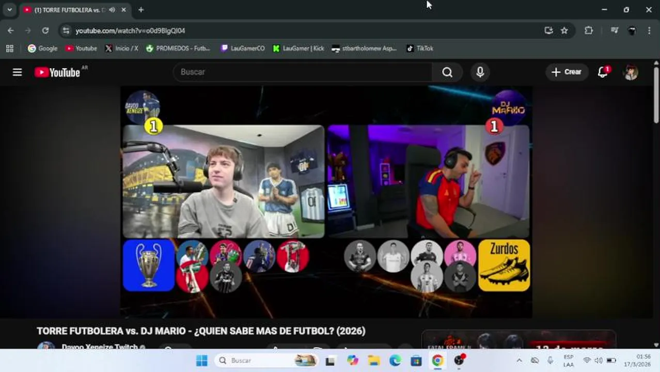Open Task View on taskbar
The height and width of the screenshot is (372, 660).
330,361
